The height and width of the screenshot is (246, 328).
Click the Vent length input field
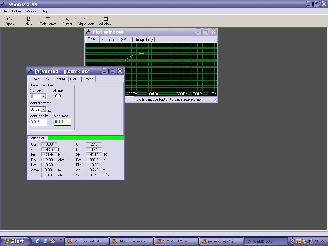(38, 122)
